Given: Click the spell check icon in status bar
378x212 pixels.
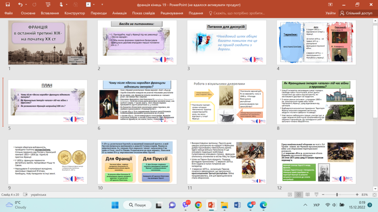Looking at the screenshot, I should click(25, 194).
